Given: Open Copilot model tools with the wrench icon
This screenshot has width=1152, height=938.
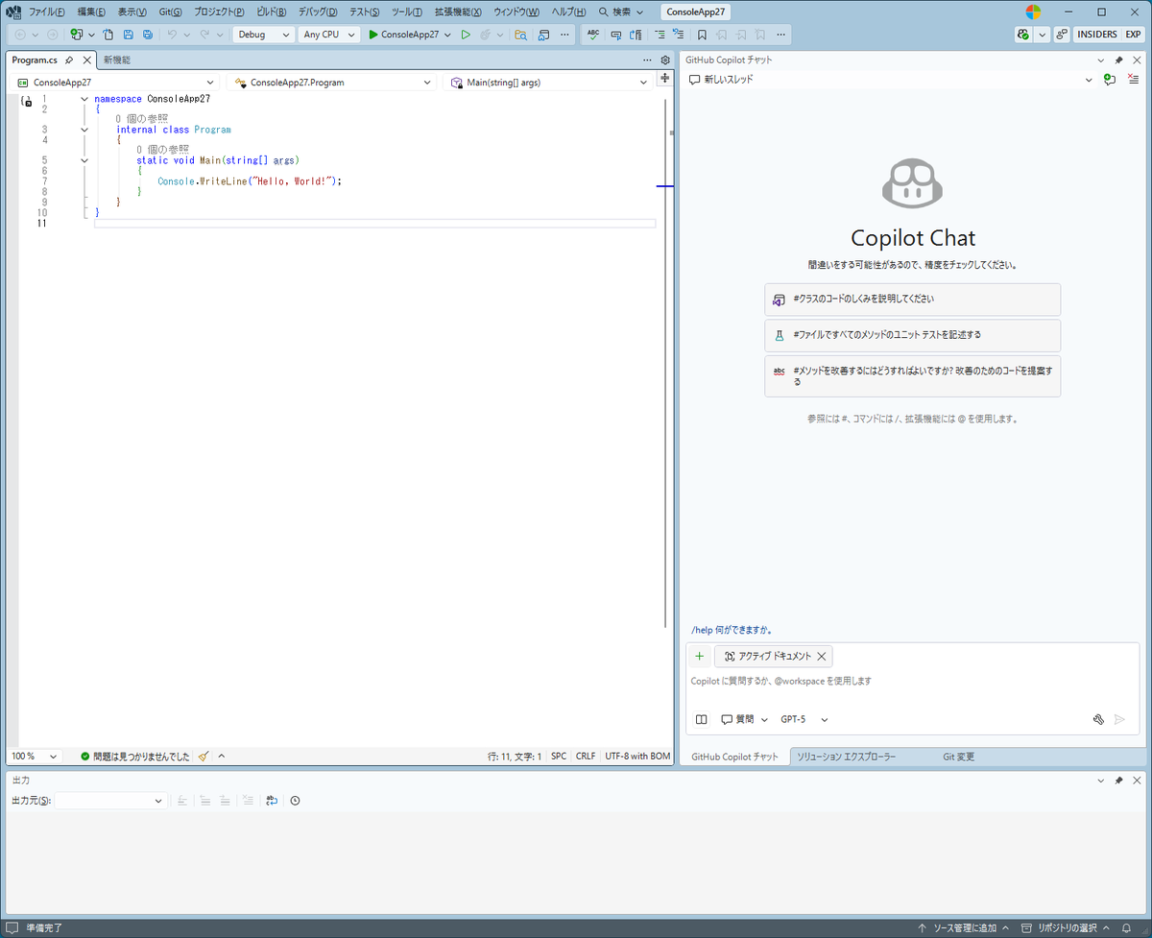Looking at the screenshot, I should click(x=1098, y=718).
